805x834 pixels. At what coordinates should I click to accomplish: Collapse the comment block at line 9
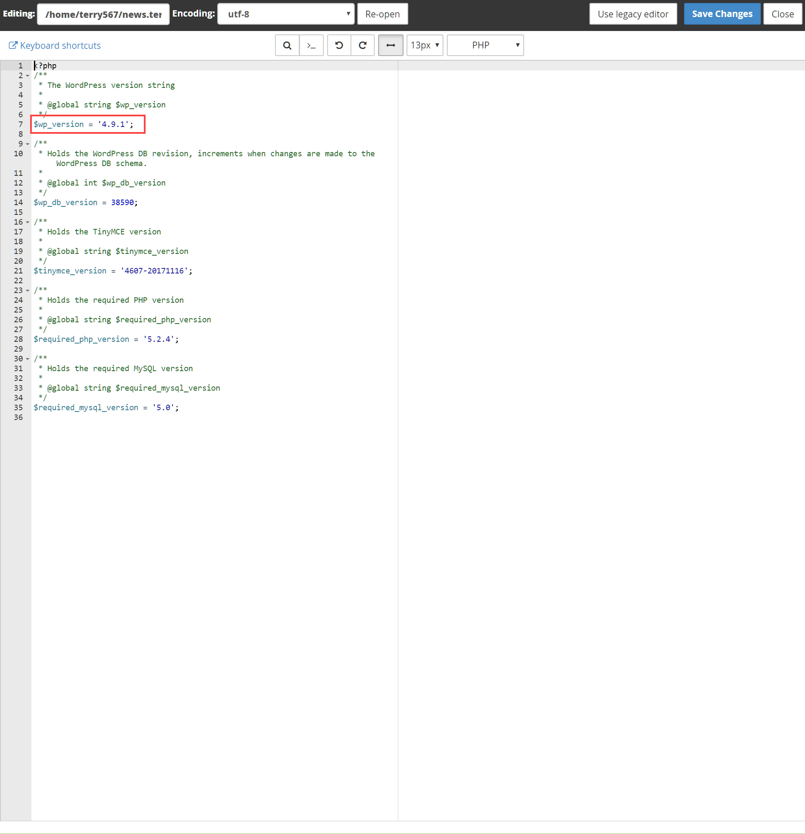28,144
